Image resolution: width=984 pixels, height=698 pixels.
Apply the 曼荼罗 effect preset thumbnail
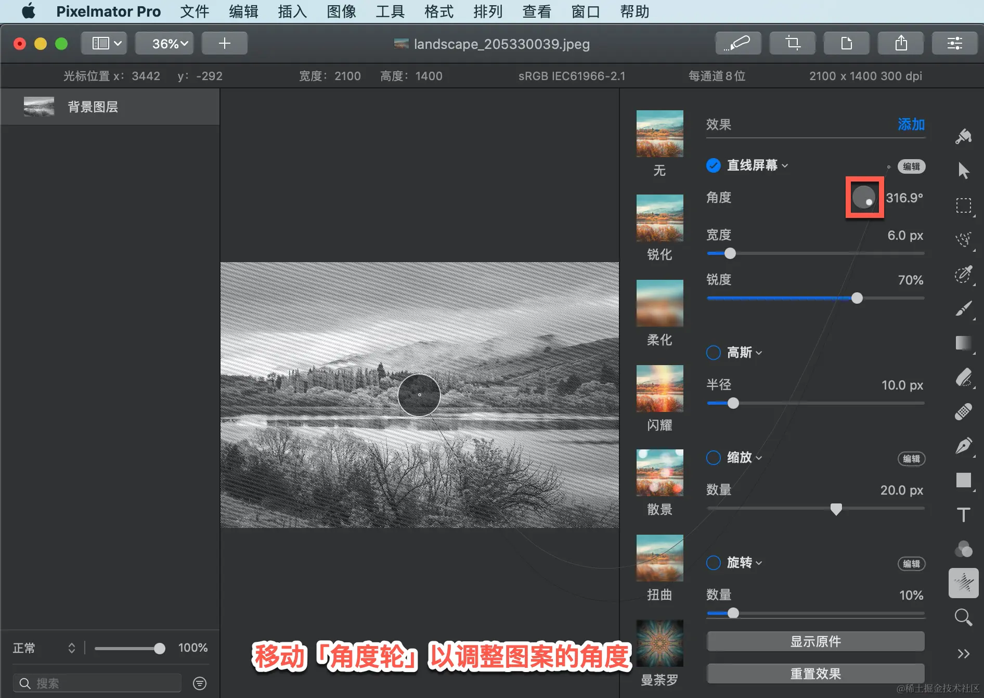[659, 643]
